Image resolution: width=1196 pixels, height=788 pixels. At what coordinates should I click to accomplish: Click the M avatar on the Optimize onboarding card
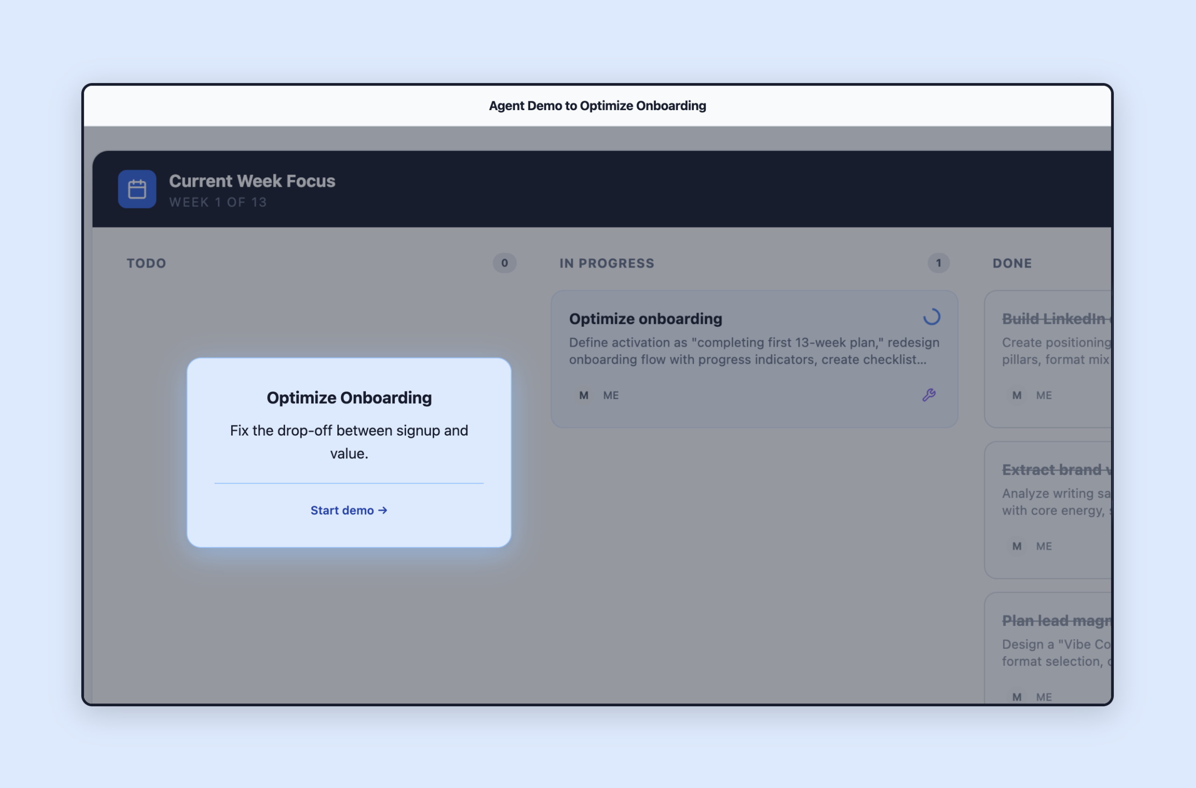584,395
